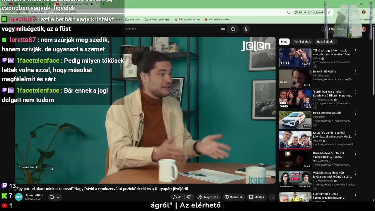Screen dimensions: 375x211
Task: Select the Neked ajánlott filter chip
Action: (x=326, y=42)
